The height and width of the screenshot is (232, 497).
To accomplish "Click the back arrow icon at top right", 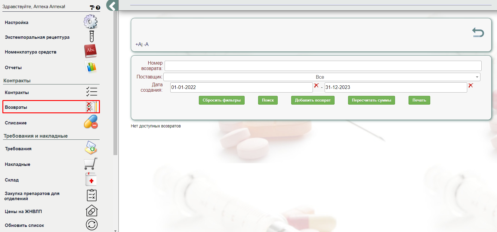I will pyautogui.click(x=478, y=32).
